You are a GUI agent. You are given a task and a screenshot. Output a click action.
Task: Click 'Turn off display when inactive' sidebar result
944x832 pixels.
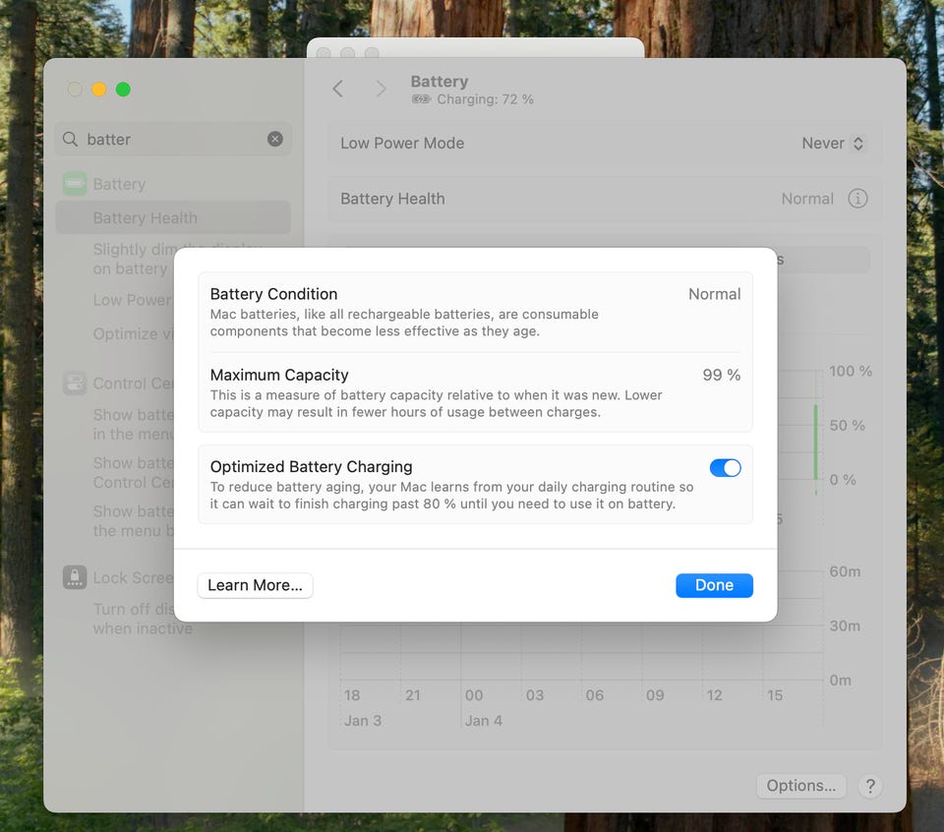pyautogui.click(x=133, y=619)
